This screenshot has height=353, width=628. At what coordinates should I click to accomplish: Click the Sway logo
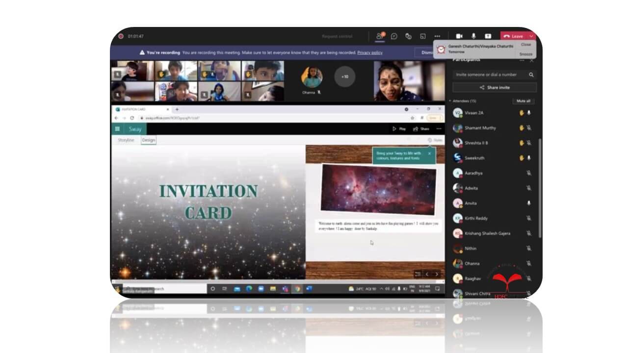135,129
